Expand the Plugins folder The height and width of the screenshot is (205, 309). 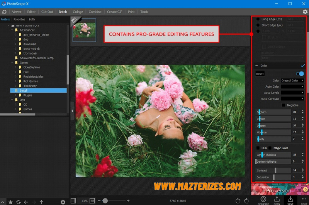click(x=16, y=95)
